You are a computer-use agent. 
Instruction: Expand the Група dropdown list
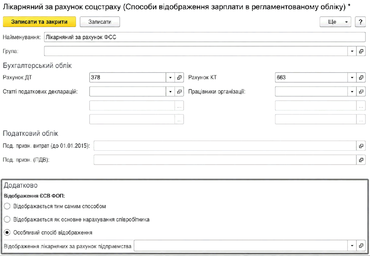click(352, 51)
